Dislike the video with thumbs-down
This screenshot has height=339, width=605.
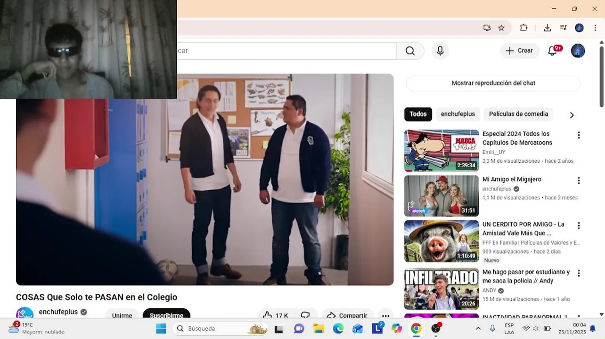(305, 315)
